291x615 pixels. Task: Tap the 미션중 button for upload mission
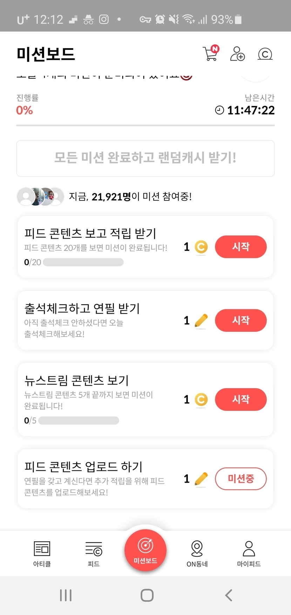pos(241,478)
